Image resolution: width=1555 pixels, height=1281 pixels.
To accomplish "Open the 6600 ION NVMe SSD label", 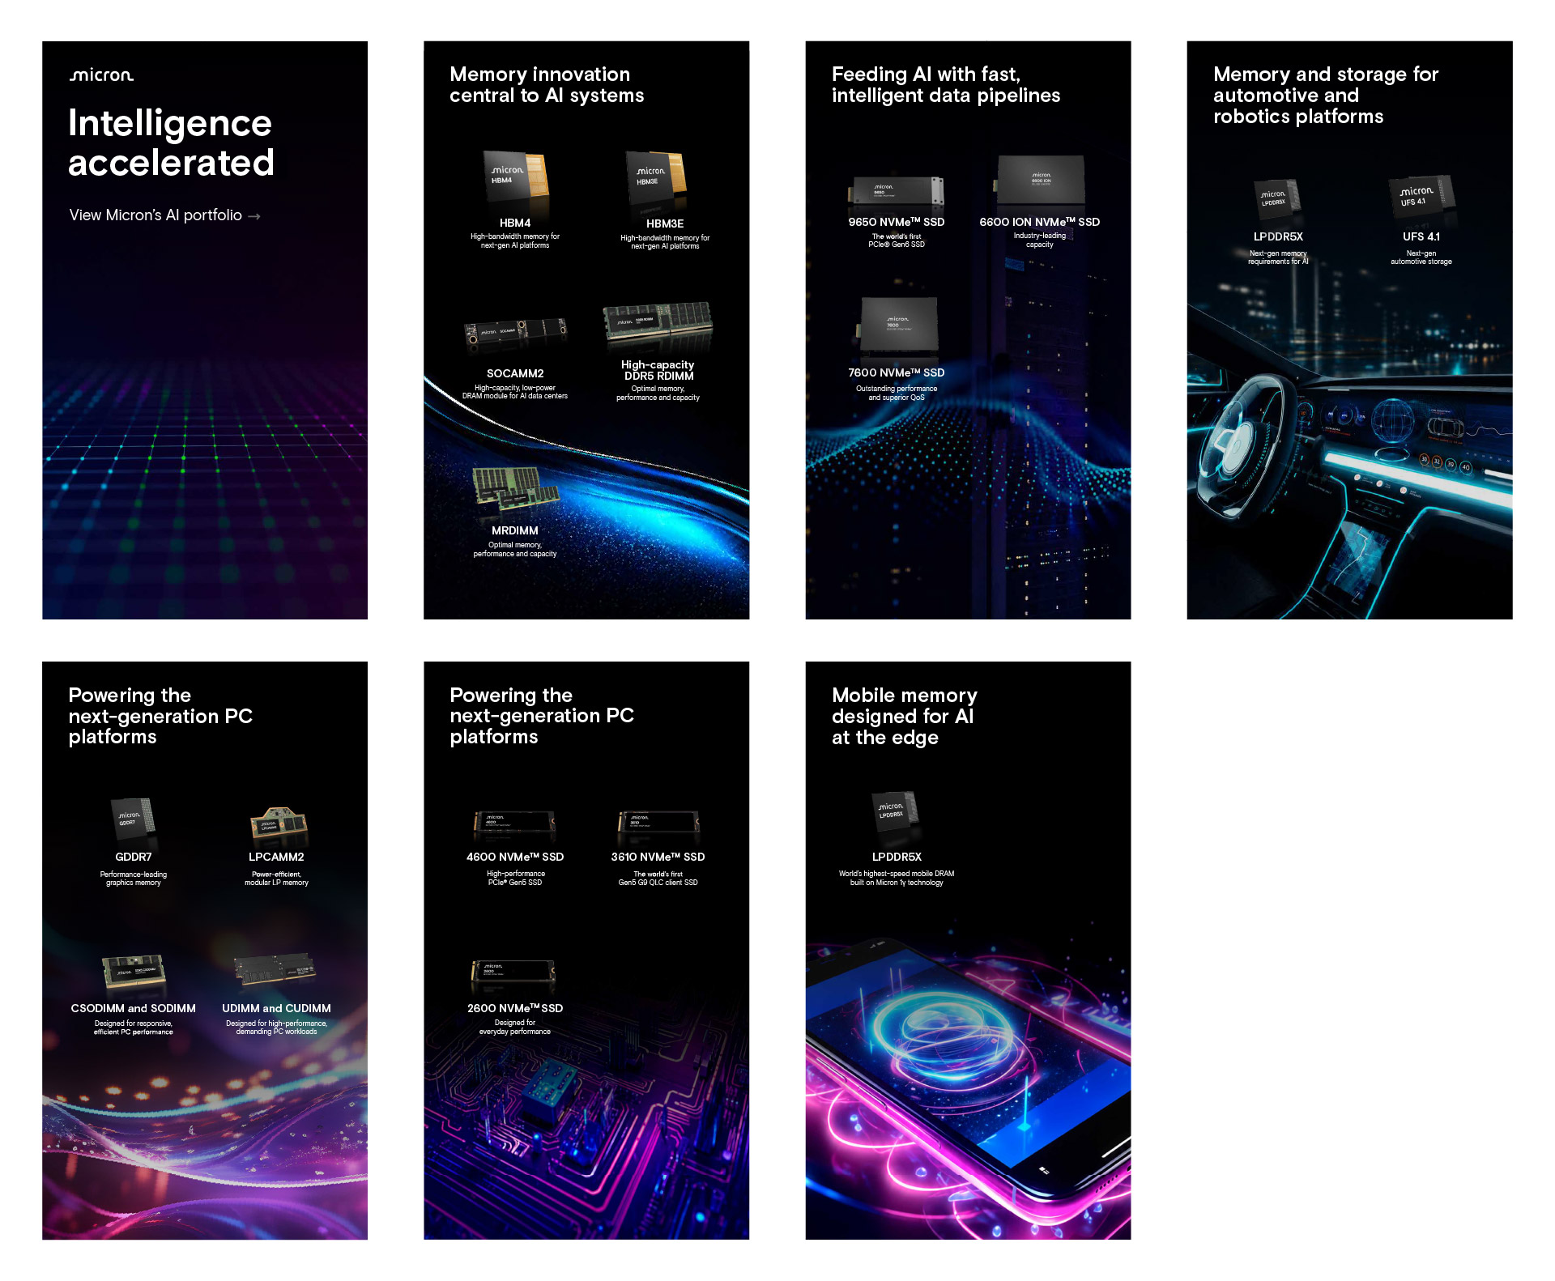I will tap(1039, 222).
